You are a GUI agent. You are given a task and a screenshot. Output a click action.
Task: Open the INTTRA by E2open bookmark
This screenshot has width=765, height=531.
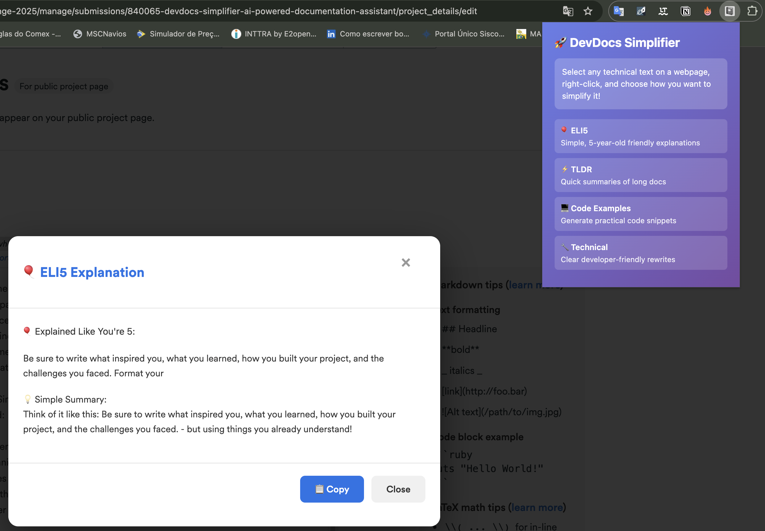(x=274, y=34)
